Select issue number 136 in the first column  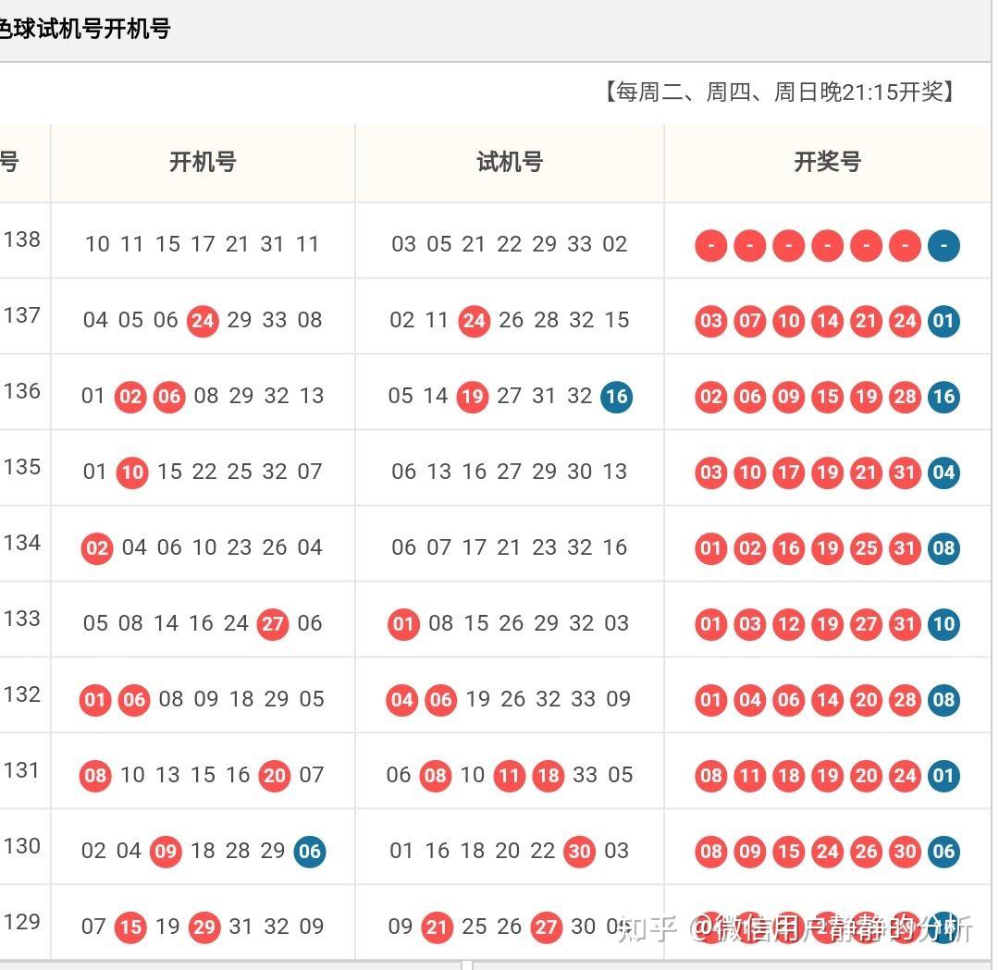[22, 391]
